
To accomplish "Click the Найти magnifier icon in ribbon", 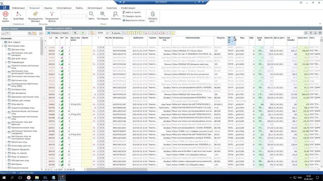I will 91,14.
